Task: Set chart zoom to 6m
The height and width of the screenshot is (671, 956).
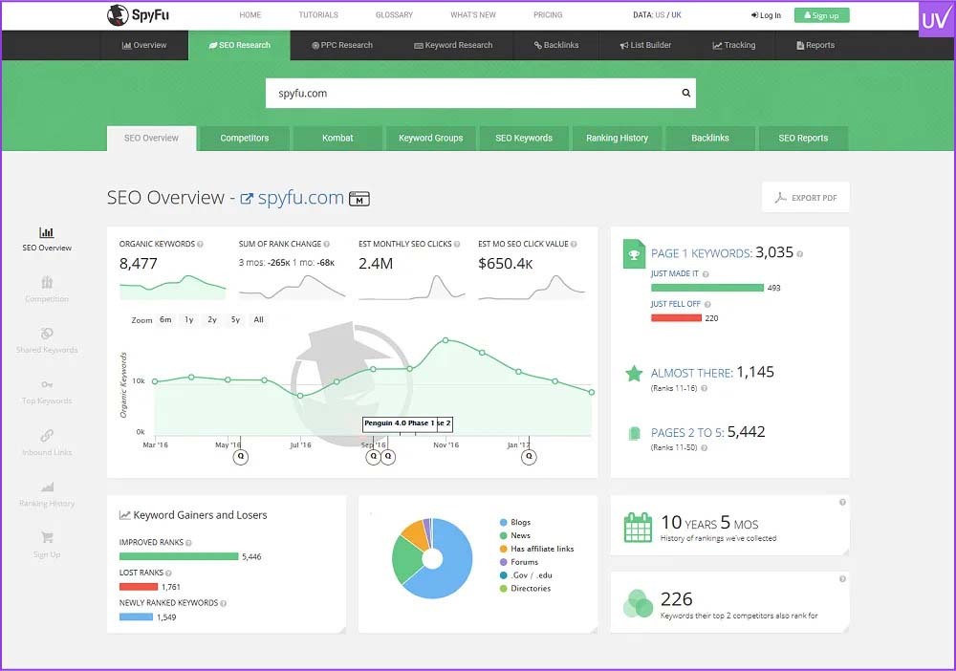Action: (x=165, y=319)
